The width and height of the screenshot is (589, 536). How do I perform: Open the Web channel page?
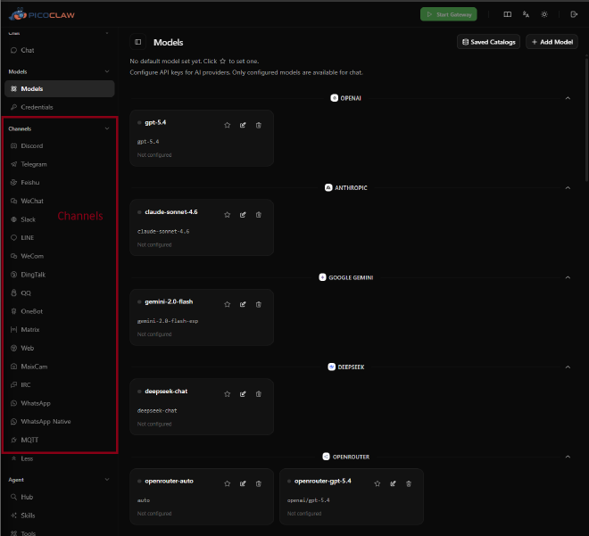pos(60,348)
